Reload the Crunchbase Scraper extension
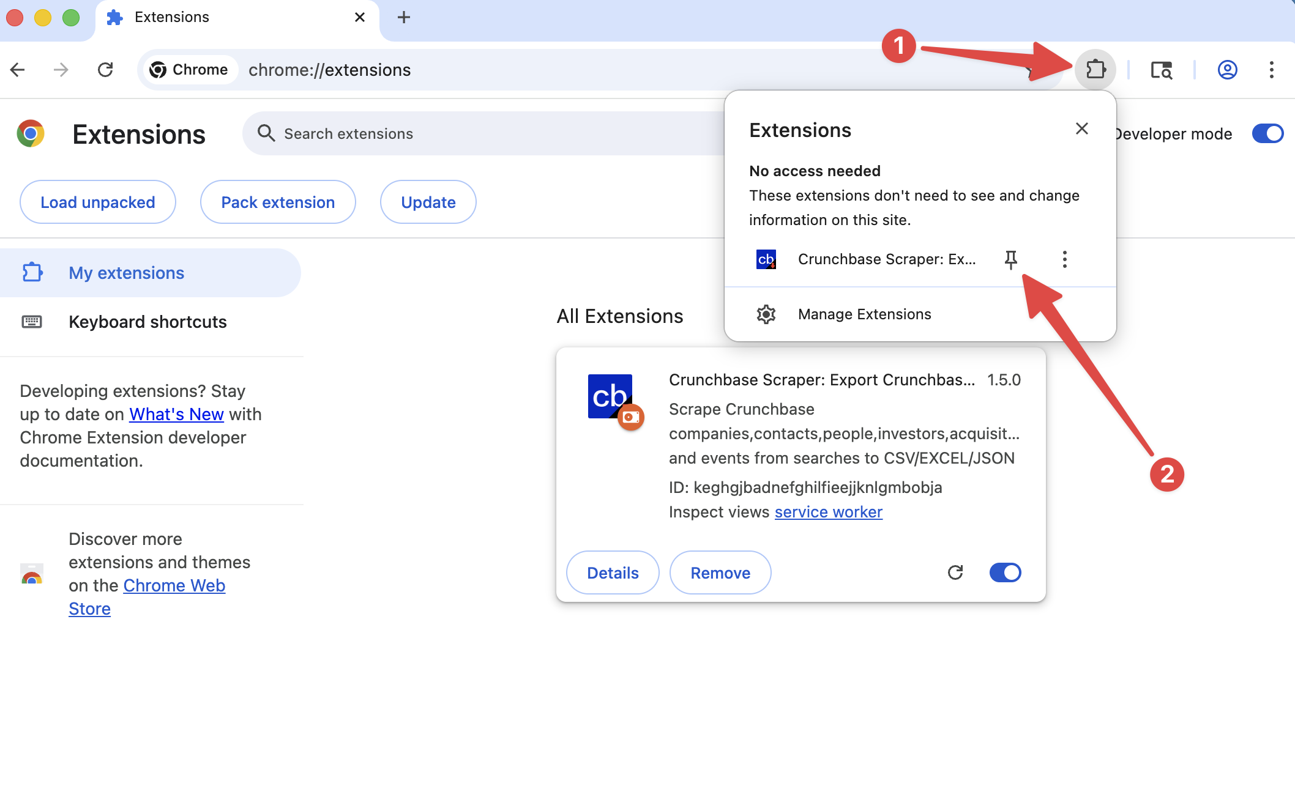Image resolution: width=1295 pixels, height=789 pixels. 955,572
